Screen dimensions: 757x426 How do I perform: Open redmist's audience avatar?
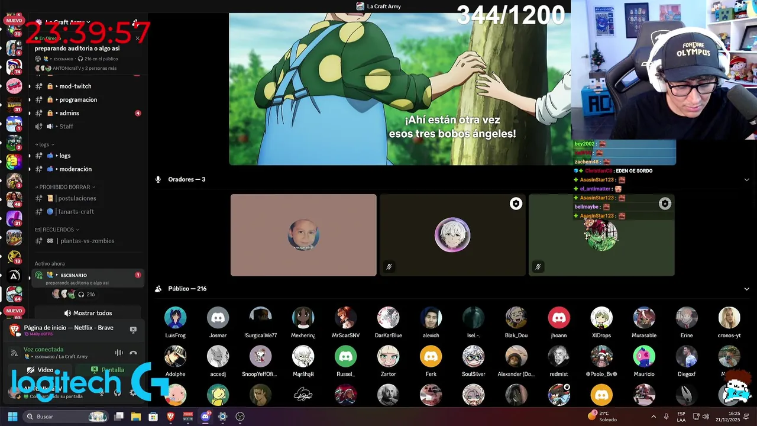coord(558,356)
